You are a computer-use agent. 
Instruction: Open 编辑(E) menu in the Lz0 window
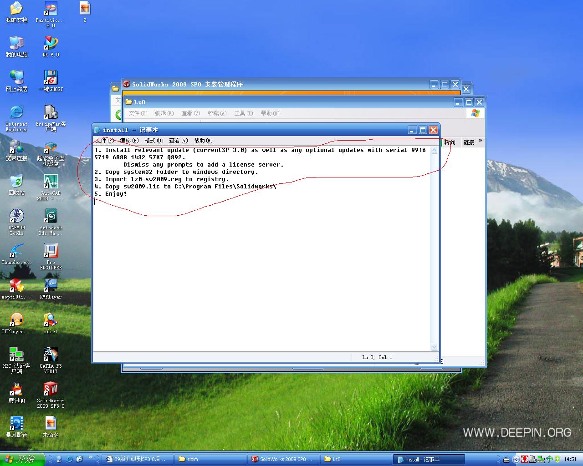[164, 113]
